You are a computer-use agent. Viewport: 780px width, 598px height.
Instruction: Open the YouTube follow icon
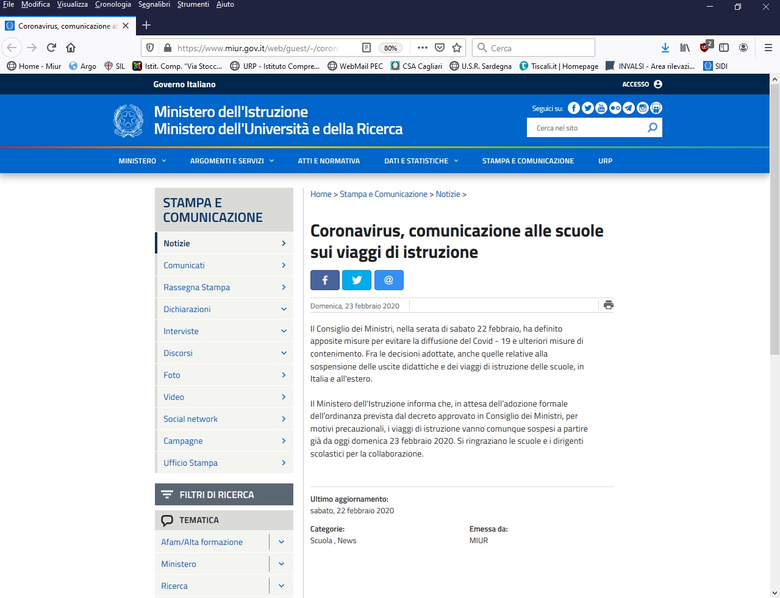click(601, 108)
